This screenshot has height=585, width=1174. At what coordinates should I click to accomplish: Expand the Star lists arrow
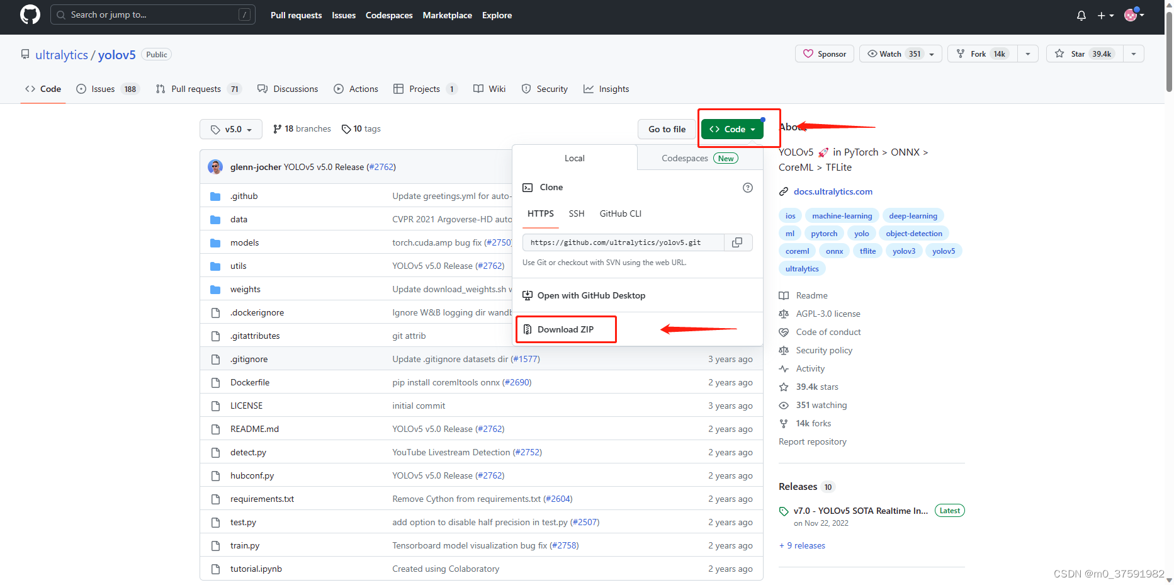(x=1134, y=54)
